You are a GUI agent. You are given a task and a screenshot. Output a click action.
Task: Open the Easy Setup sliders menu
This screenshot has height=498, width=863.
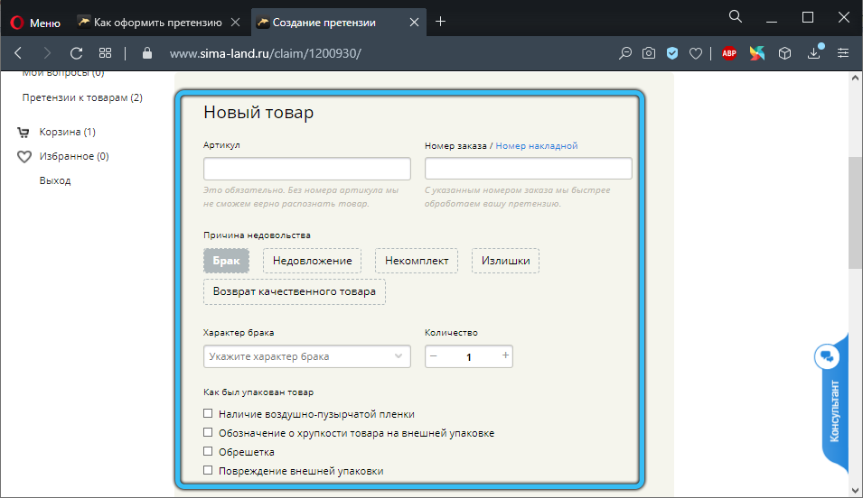[x=843, y=53]
